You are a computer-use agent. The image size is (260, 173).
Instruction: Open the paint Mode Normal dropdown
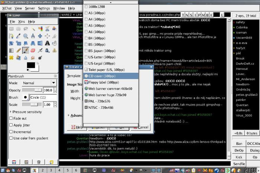tap(39, 83)
